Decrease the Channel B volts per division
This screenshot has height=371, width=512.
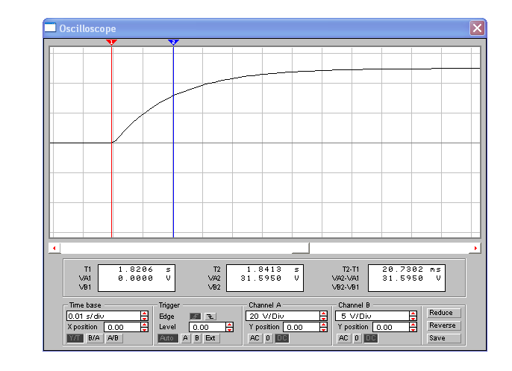(413, 319)
